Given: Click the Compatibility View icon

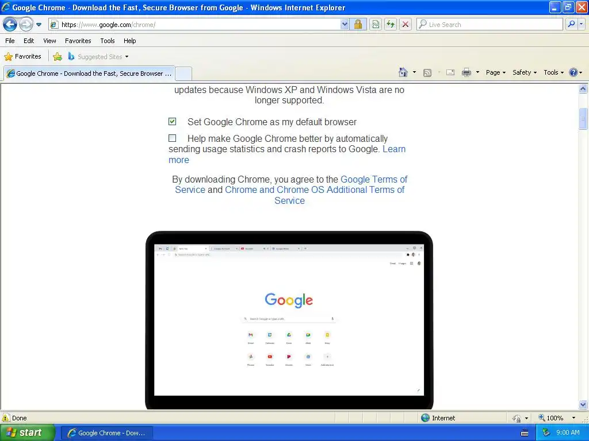Looking at the screenshot, I should pyautogui.click(x=376, y=25).
